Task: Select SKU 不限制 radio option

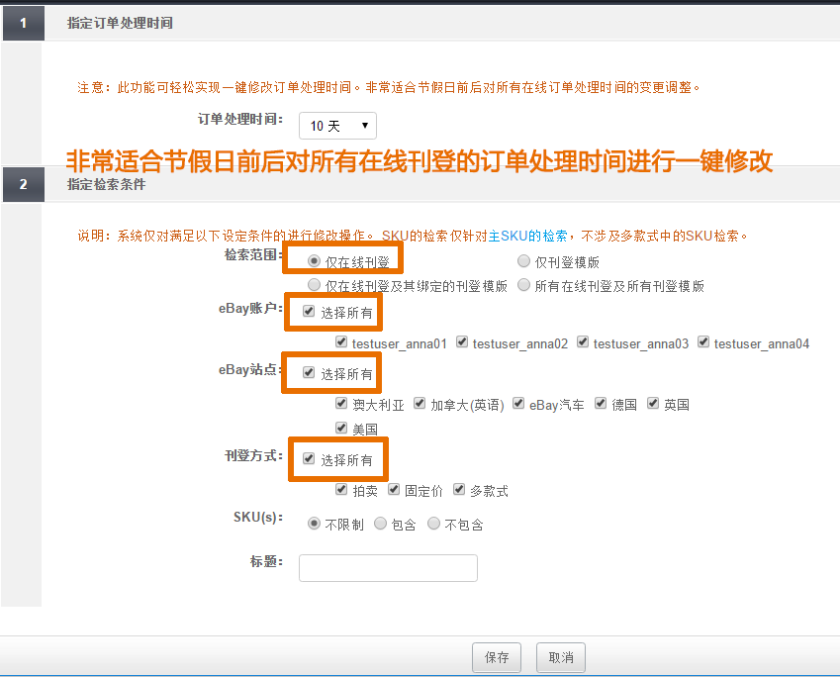Action: [x=314, y=524]
